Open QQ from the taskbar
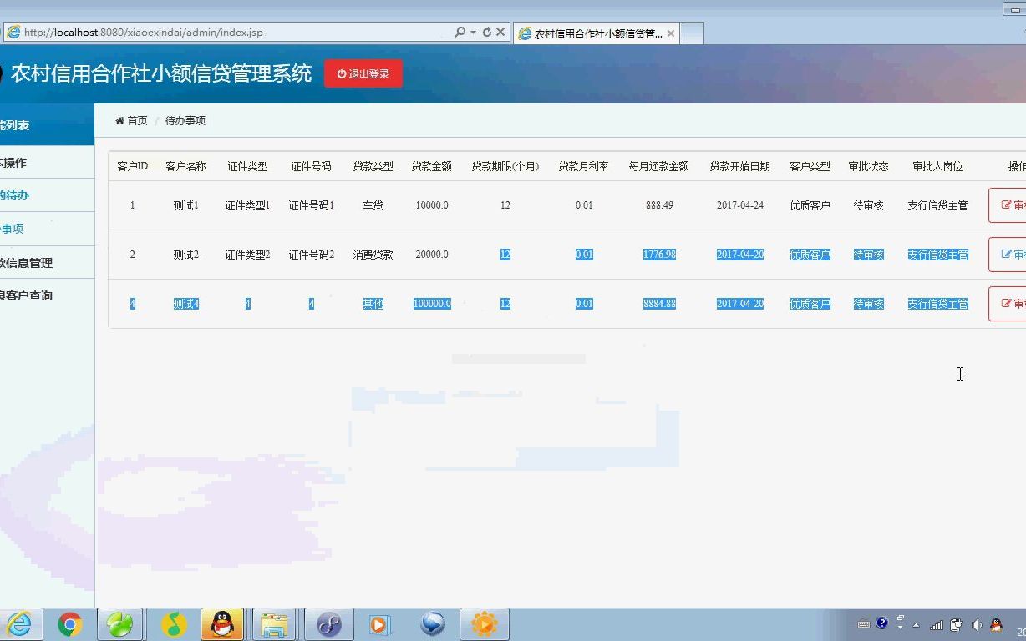The image size is (1026, 641). click(221, 623)
